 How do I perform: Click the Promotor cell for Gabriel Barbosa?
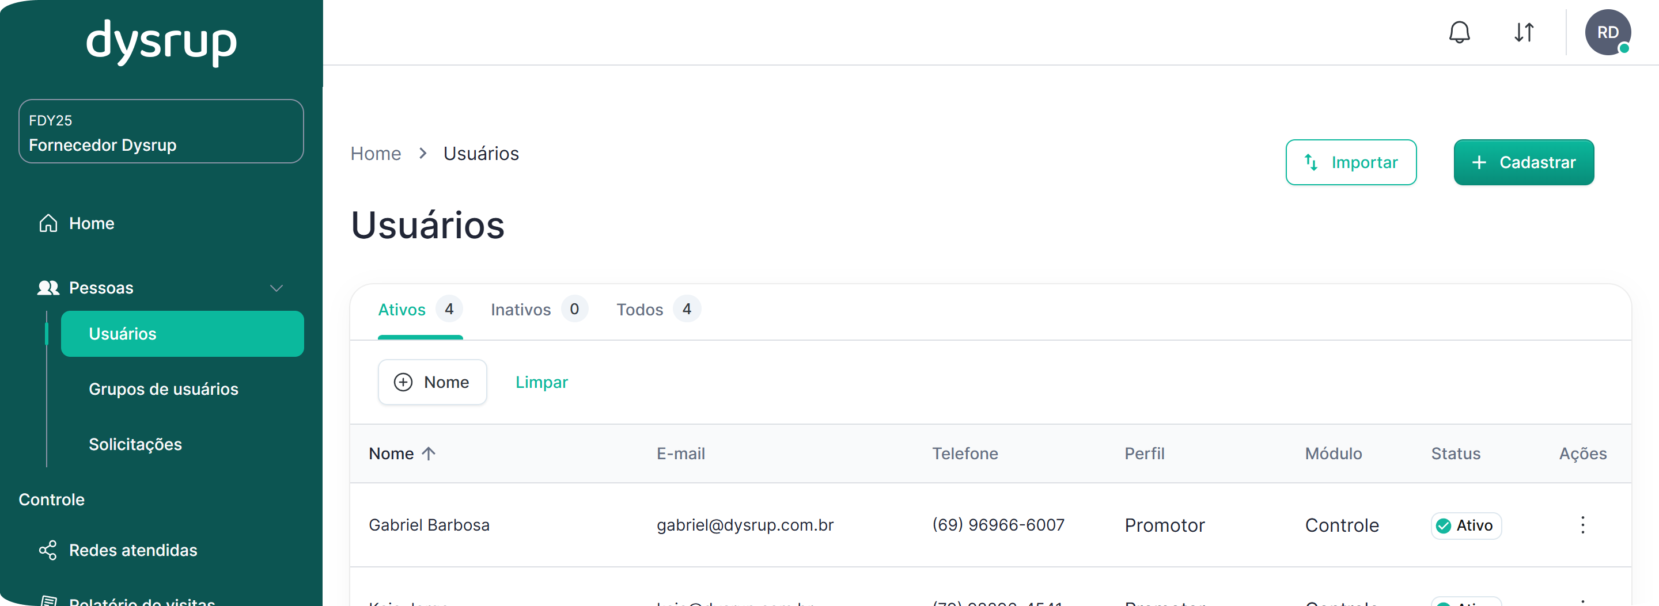pos(1164,525)
